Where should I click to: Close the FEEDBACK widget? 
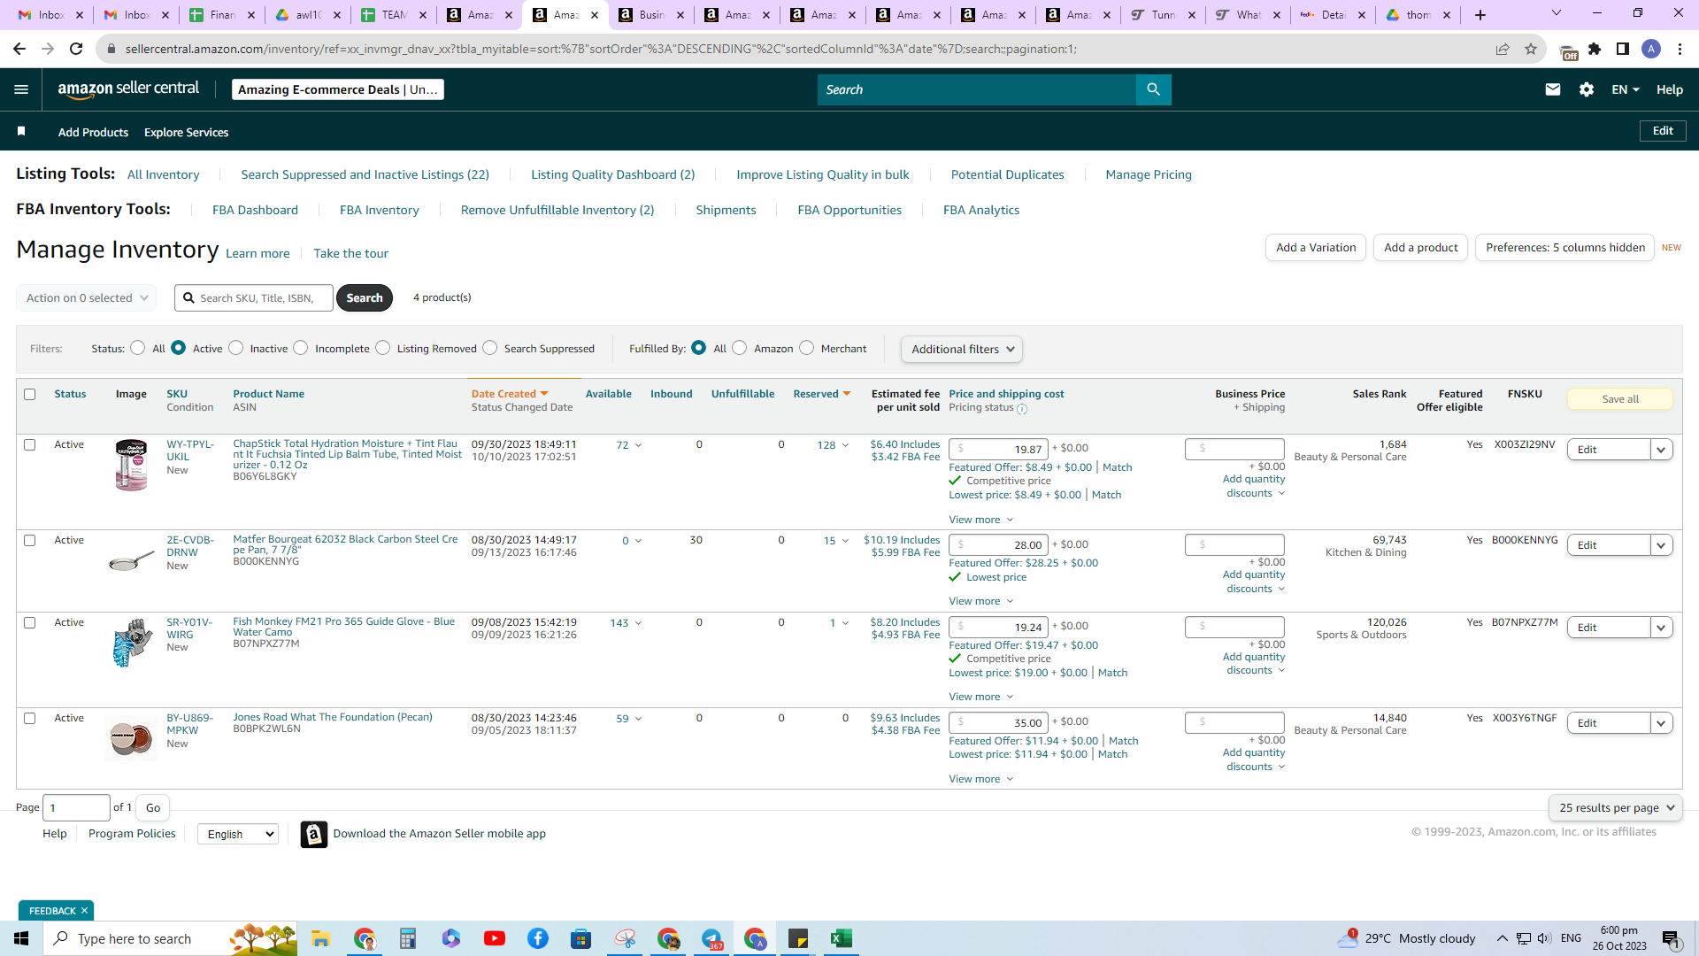tap(85, 911)
